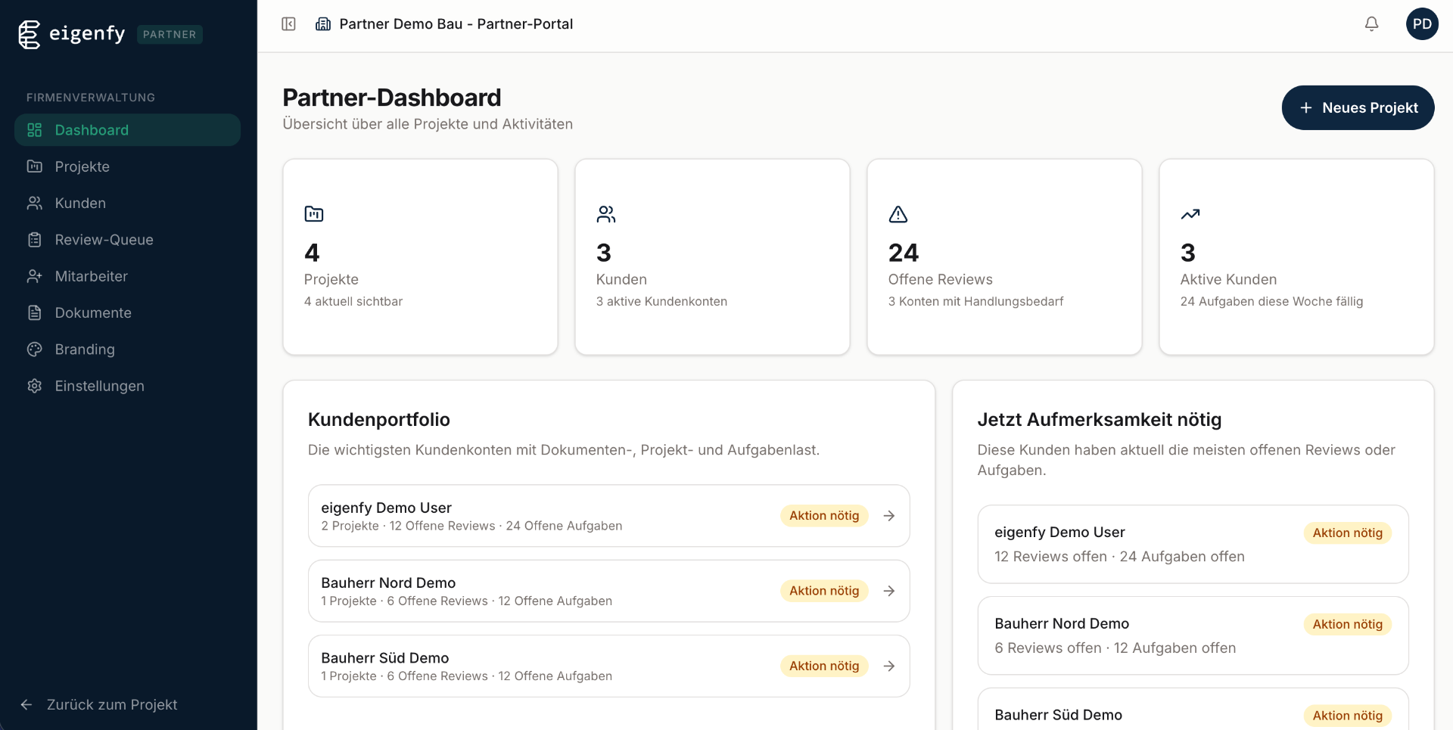Click Aktion nötig badge for Bauherr Süd portfolio
Viewport: 1453px width, 730px height.
pos(823,666)
